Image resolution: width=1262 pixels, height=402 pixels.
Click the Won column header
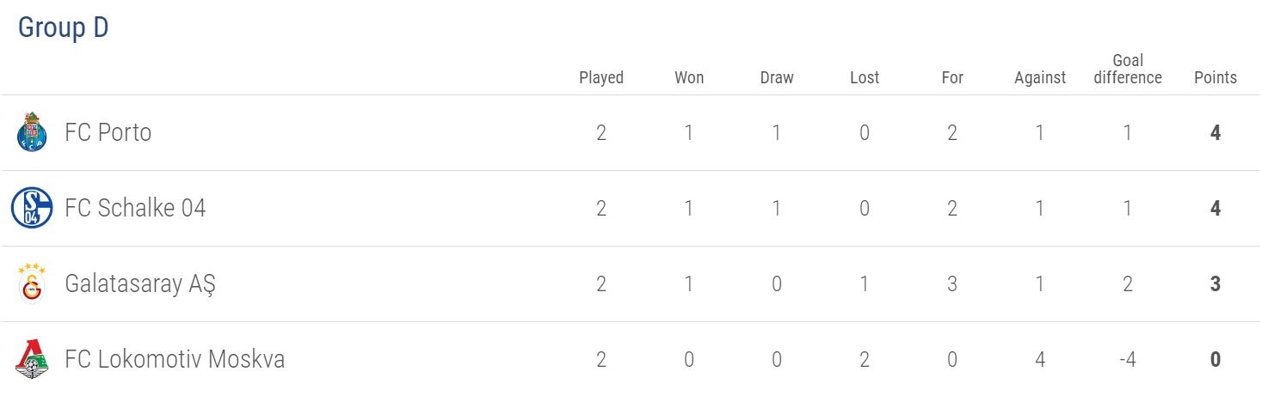point(689,77)
